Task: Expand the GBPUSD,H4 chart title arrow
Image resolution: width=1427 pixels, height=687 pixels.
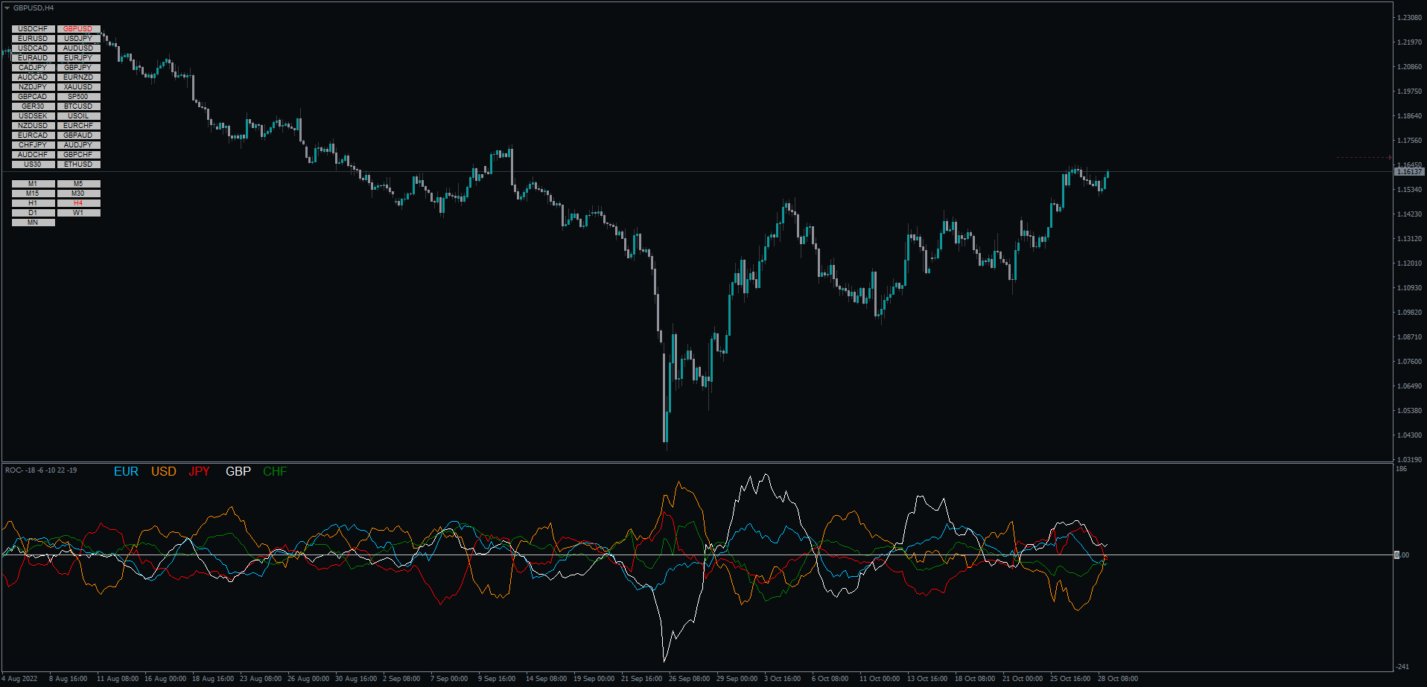Action: [7, 8]
